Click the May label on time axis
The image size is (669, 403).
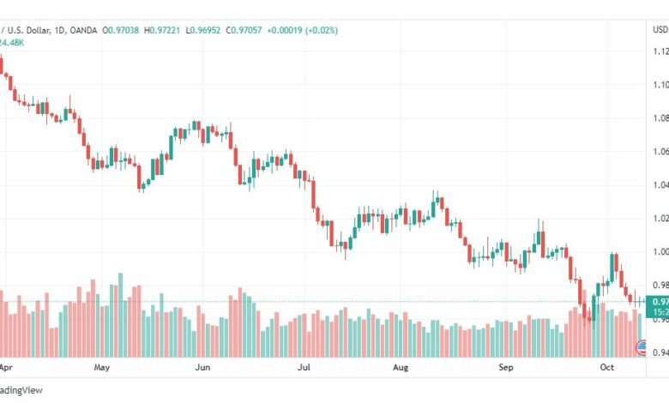tap(102, 367)
